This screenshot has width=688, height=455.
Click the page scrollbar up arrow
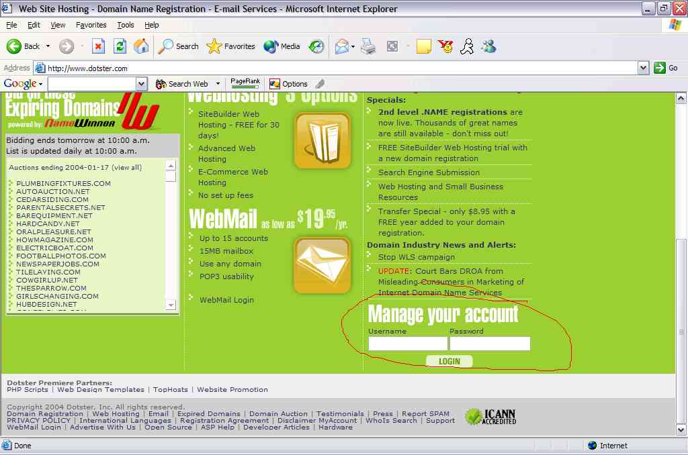(681, 98)
